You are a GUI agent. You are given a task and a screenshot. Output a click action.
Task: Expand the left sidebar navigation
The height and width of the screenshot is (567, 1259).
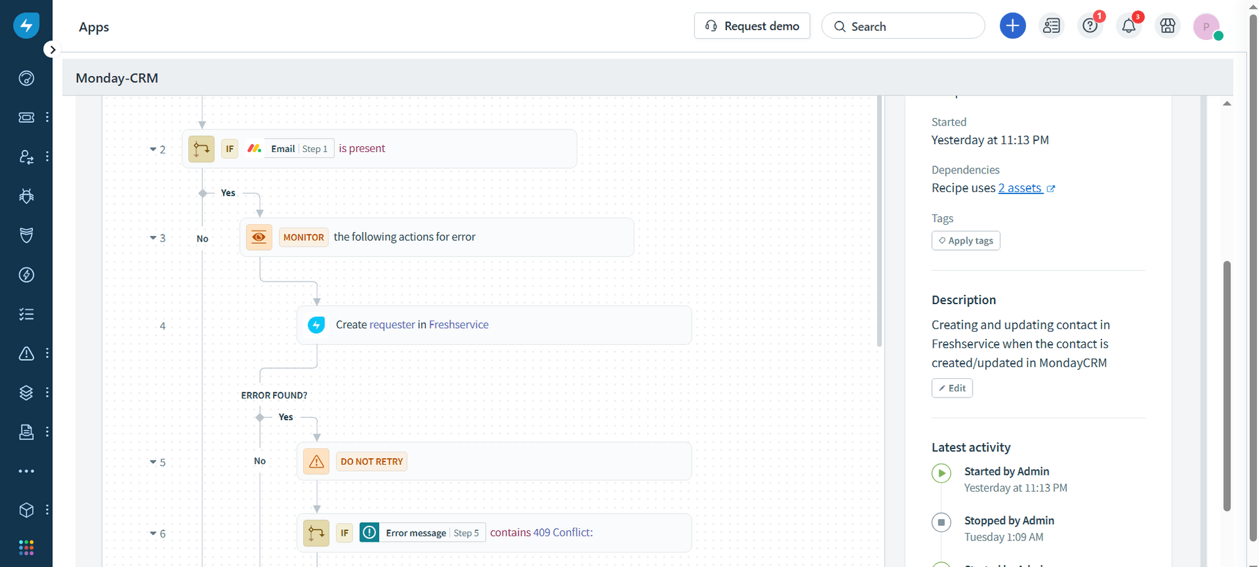click(52, 49)
